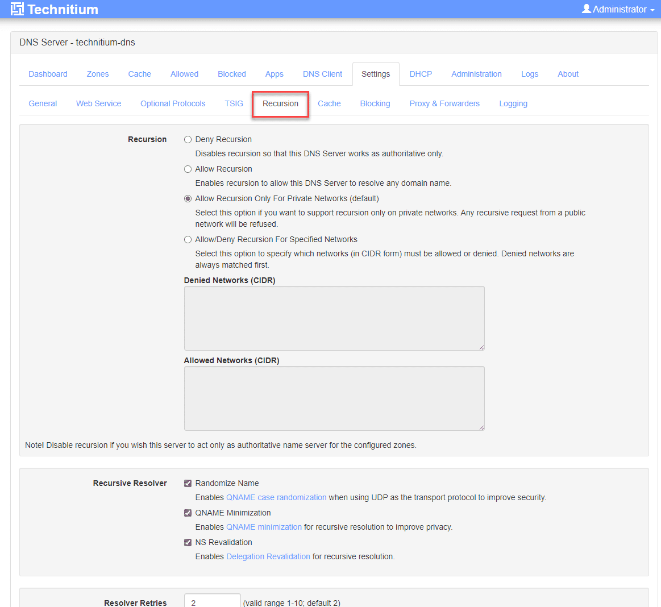The image size is (661, 607).
Task: Switch to the DNS Client tab
Action: click(x=322, y=74)
